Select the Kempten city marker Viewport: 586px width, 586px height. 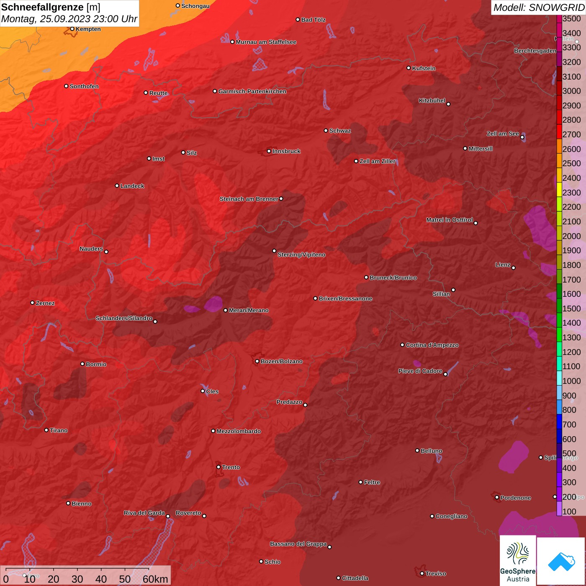pos(72,29)
